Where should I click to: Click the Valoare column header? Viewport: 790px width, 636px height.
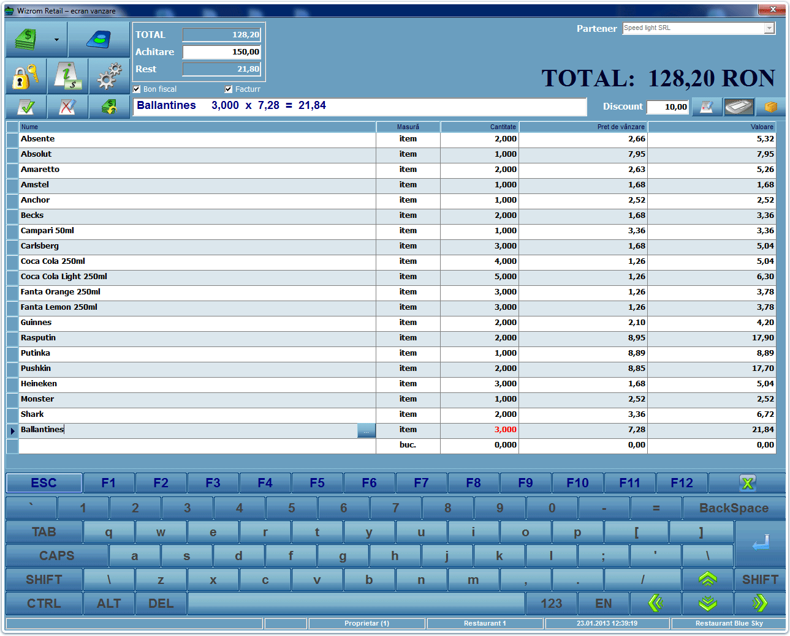(x=712, y=127)
